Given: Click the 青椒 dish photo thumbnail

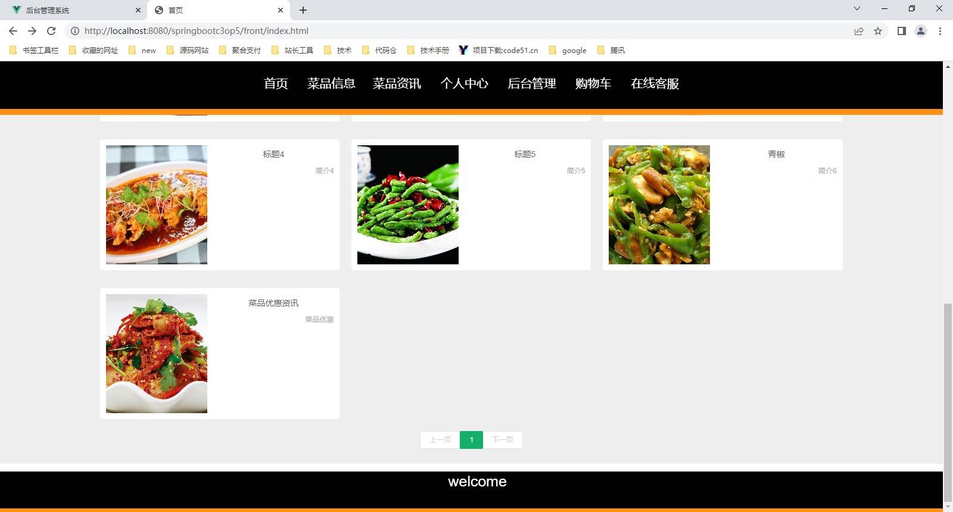Looking at the screenshot, I should 659,205.
